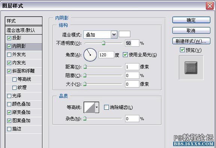Enable the 颜色叠加 checkbox
Viewport: 216px width, 148px height.
pos(9,104)
